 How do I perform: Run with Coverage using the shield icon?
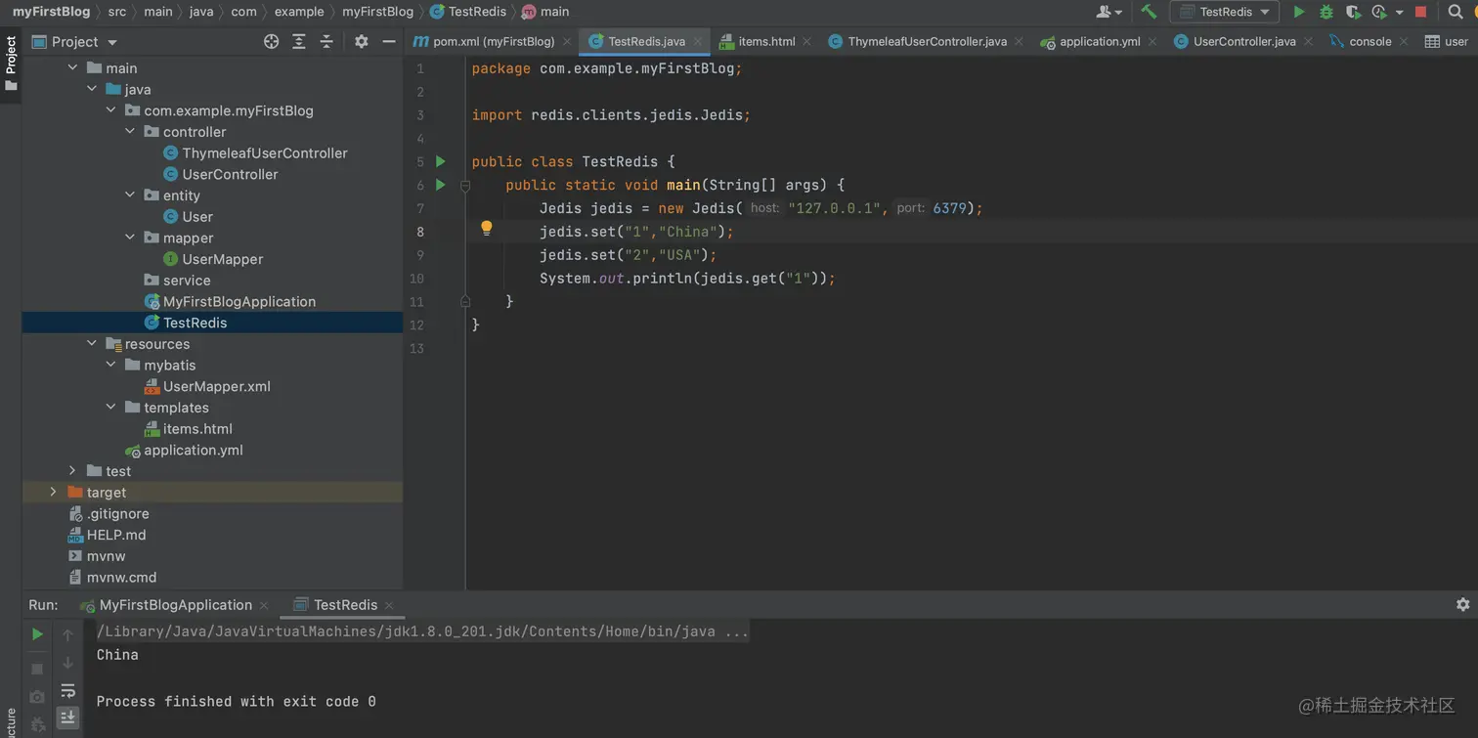click(1353, 12)
